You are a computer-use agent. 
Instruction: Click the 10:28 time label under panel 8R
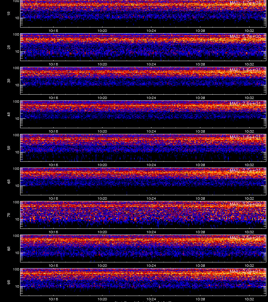tap(200, 265)
